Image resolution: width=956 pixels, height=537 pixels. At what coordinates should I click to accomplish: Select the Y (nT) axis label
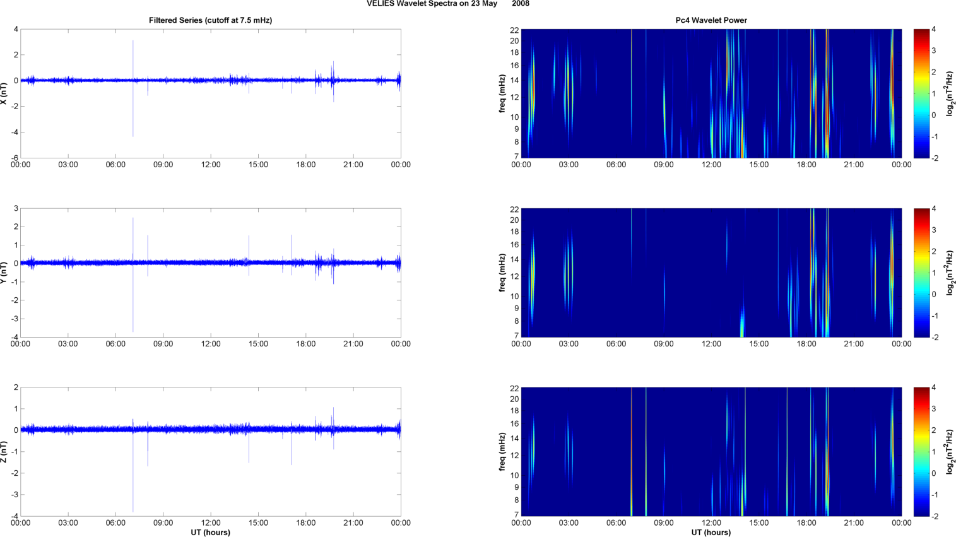tap(4, 273)
